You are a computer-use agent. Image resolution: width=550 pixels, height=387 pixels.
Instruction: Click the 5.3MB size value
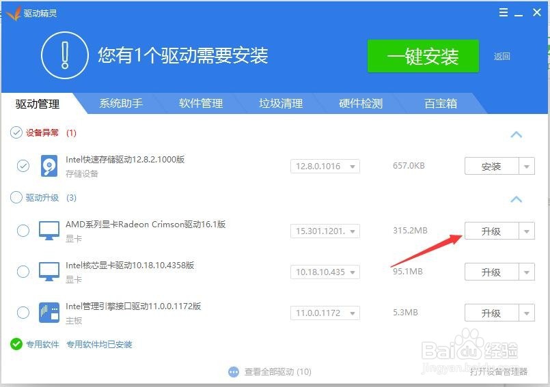coord(405,313)
